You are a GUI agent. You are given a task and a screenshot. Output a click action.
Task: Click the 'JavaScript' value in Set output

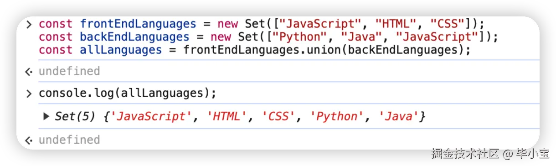click(151, 117)
